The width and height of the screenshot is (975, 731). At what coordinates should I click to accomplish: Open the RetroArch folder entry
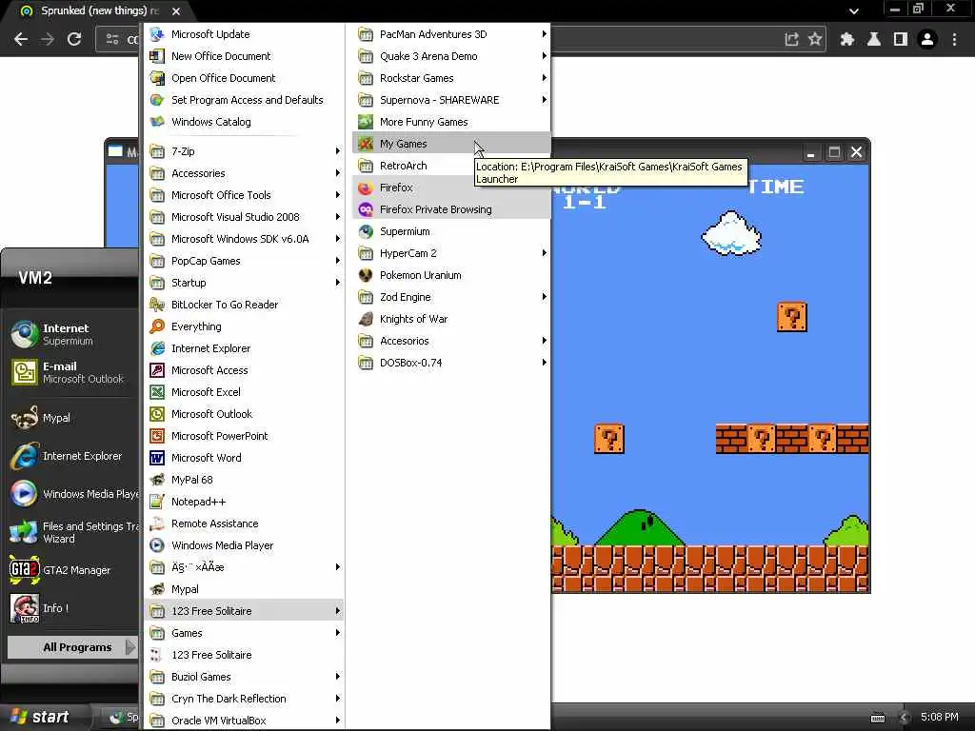451,166
